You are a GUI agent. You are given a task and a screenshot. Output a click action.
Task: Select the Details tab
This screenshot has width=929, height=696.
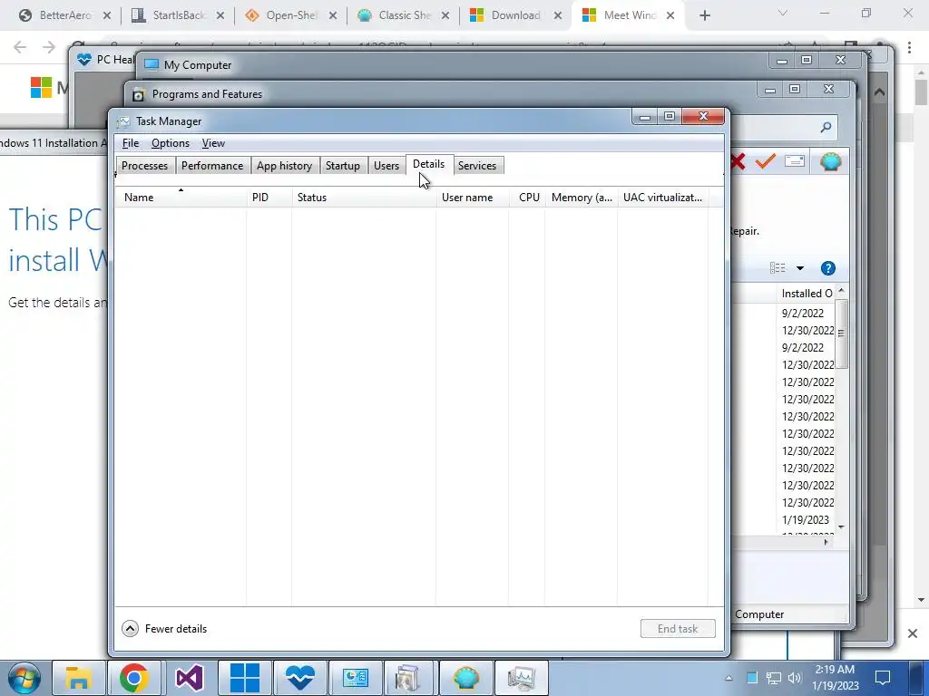coord(428,165)
